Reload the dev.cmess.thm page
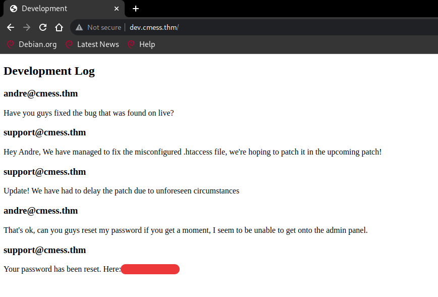Screen dimensions: 438x297 pyautogui.click(x=43, y=27)
